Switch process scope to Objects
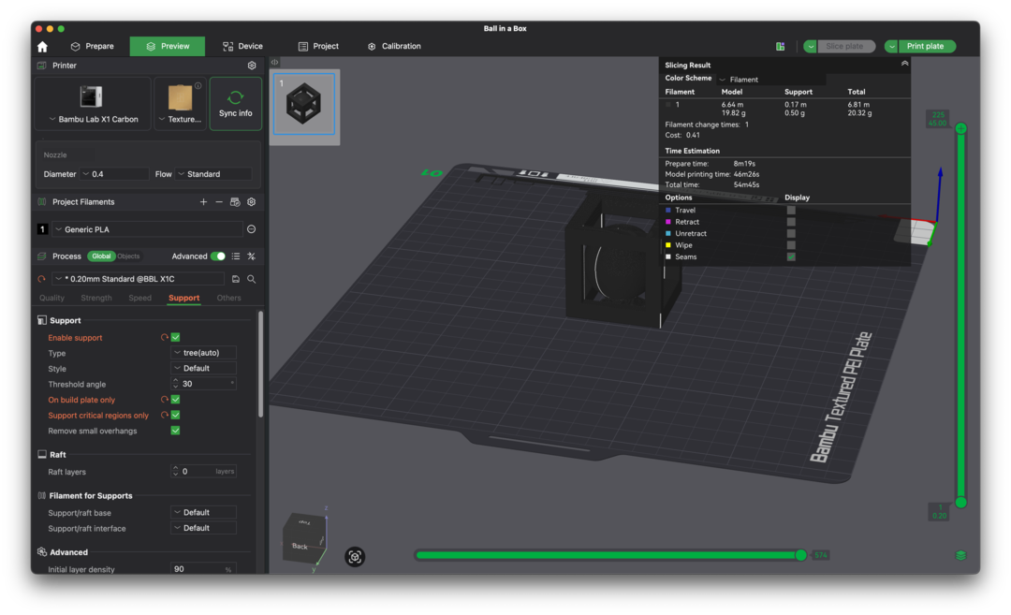The width and height of the screenshot is (1011, 615). (128, 256)
